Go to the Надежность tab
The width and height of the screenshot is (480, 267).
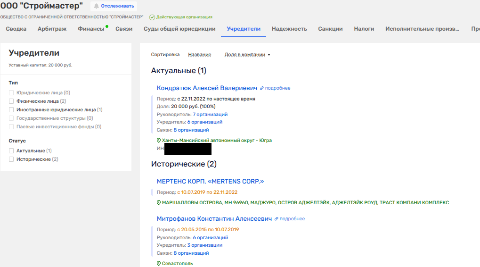pyautogui.click(x=289, y=29)
